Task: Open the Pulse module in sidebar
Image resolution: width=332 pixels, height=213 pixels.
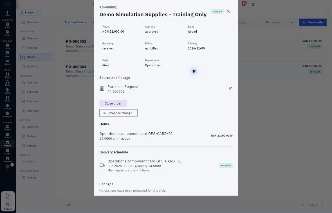Action: [7, 13]
